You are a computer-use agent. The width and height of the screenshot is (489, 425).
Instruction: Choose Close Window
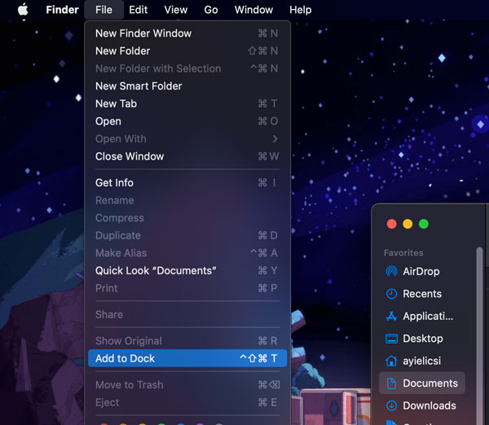187,156
